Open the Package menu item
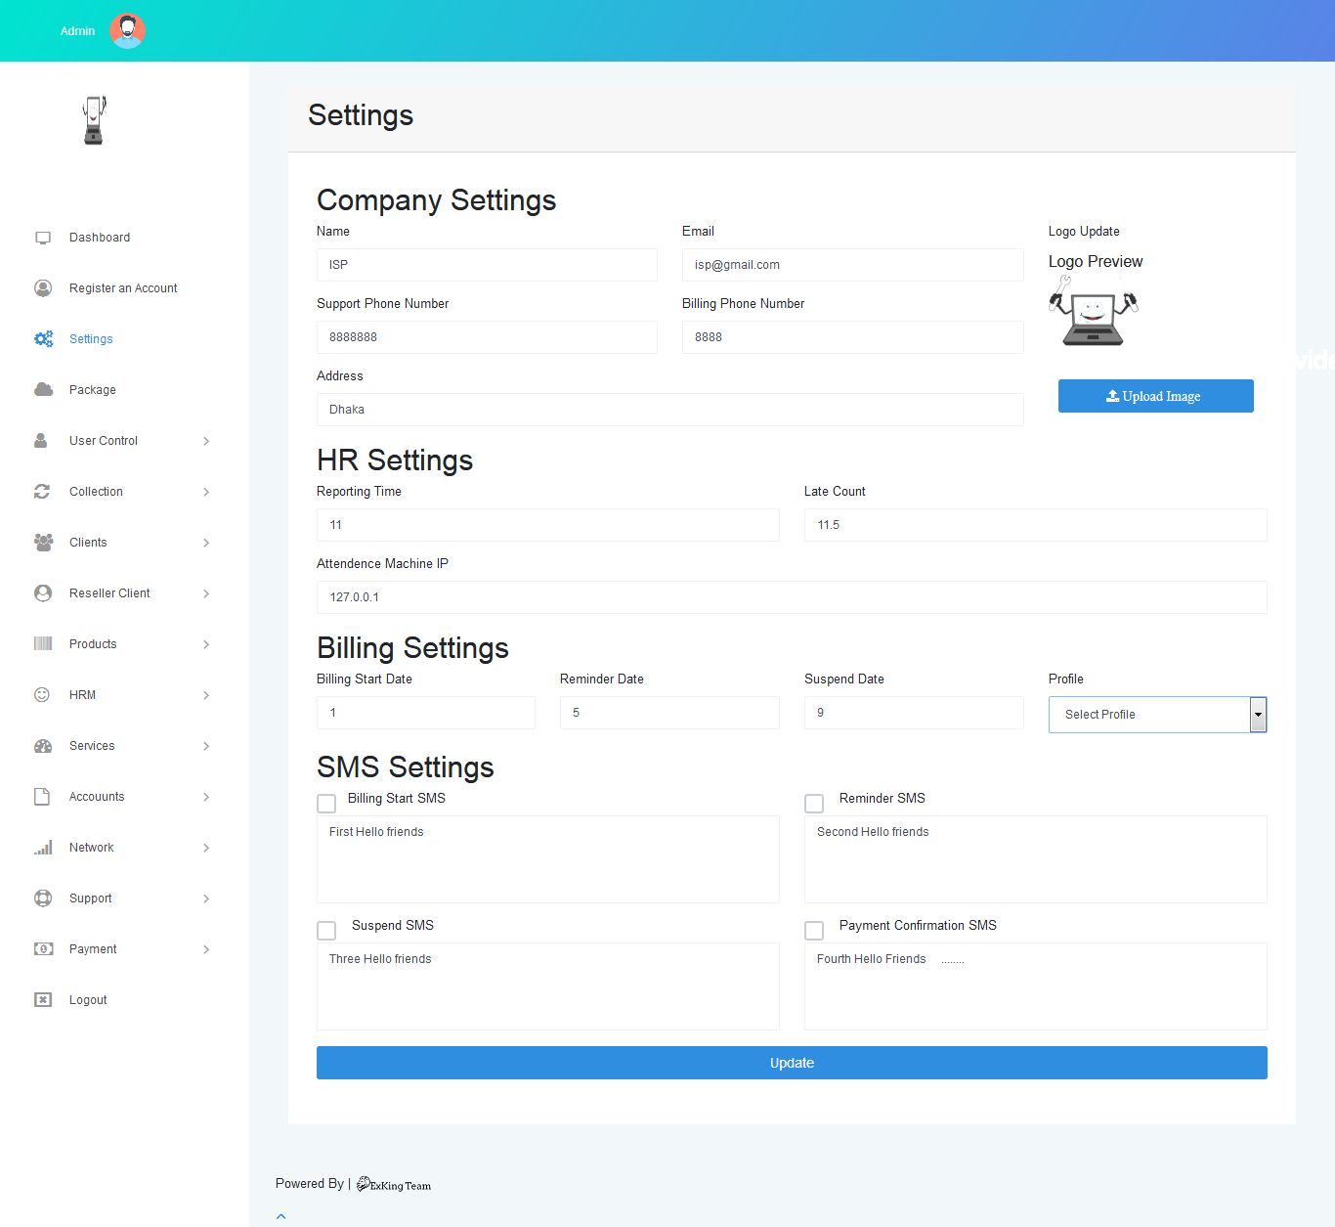This screenshot has height=1227, width=1335. (x=93, y=390)
